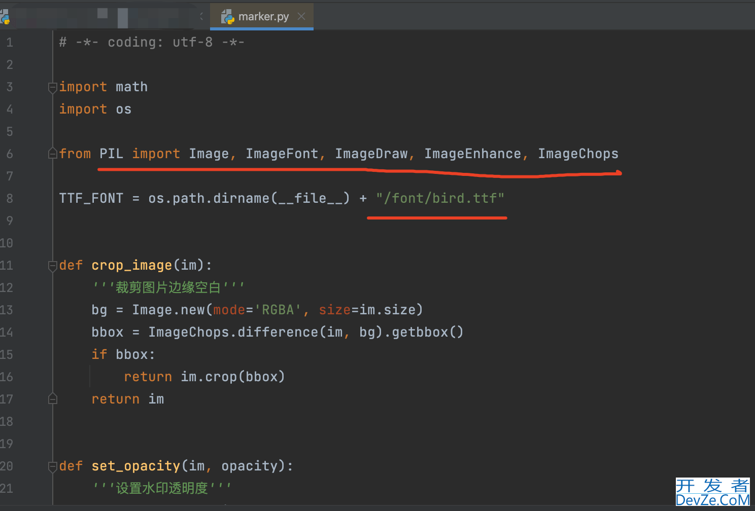
Task: Click the 裁剪图片边缘空白 docstring
Action: (x=168, y=287)
